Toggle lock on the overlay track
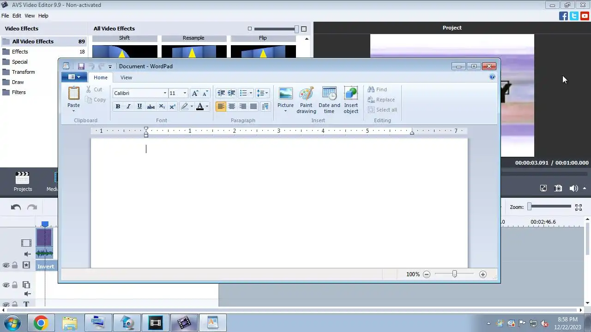This screenshot has height=332, width=591. tap(15, 285)
